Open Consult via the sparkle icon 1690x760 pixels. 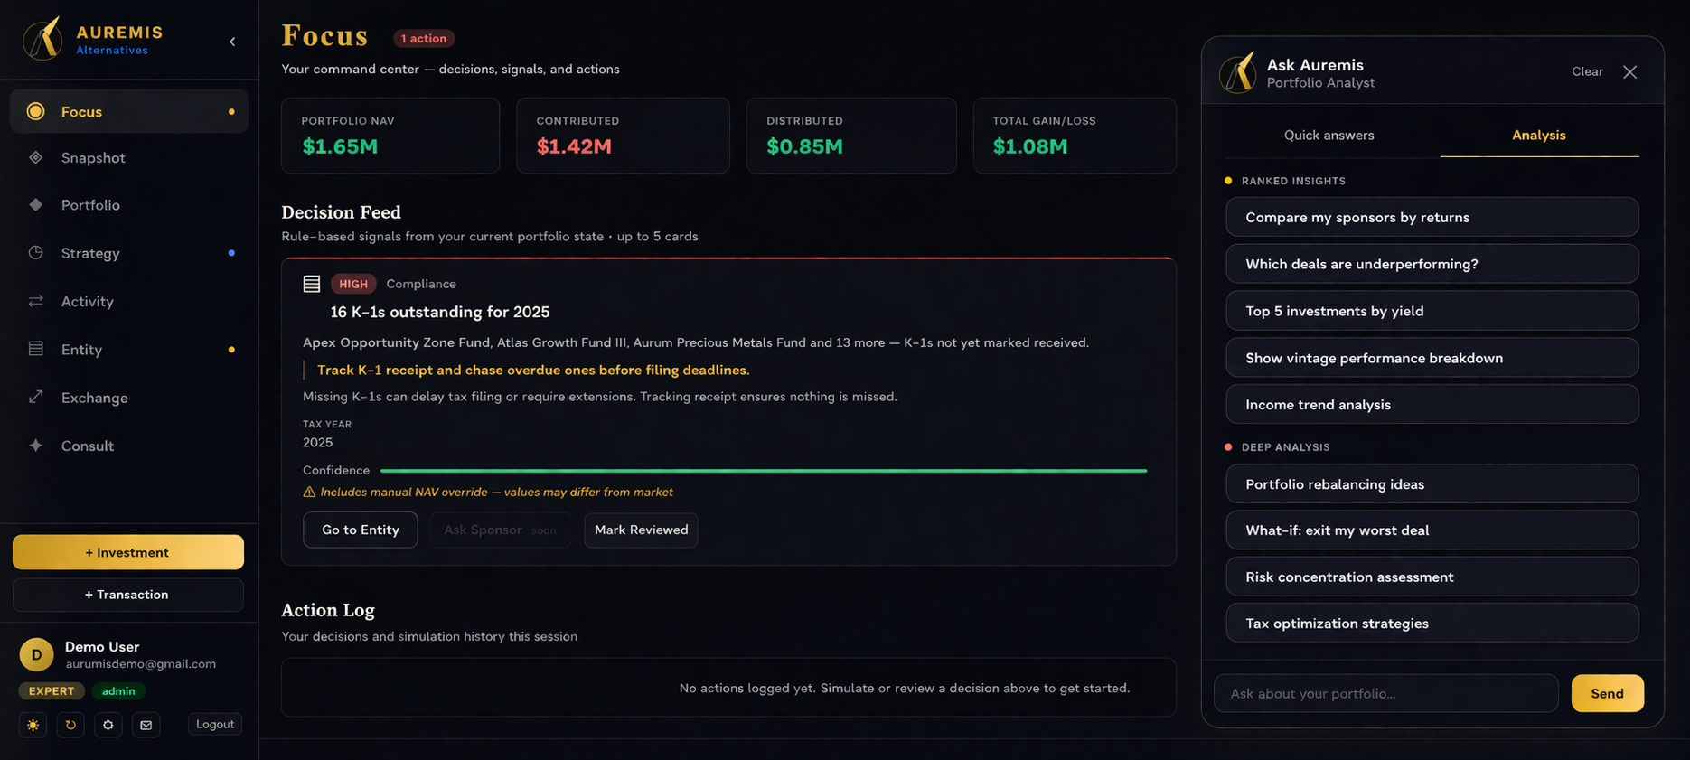36,446
